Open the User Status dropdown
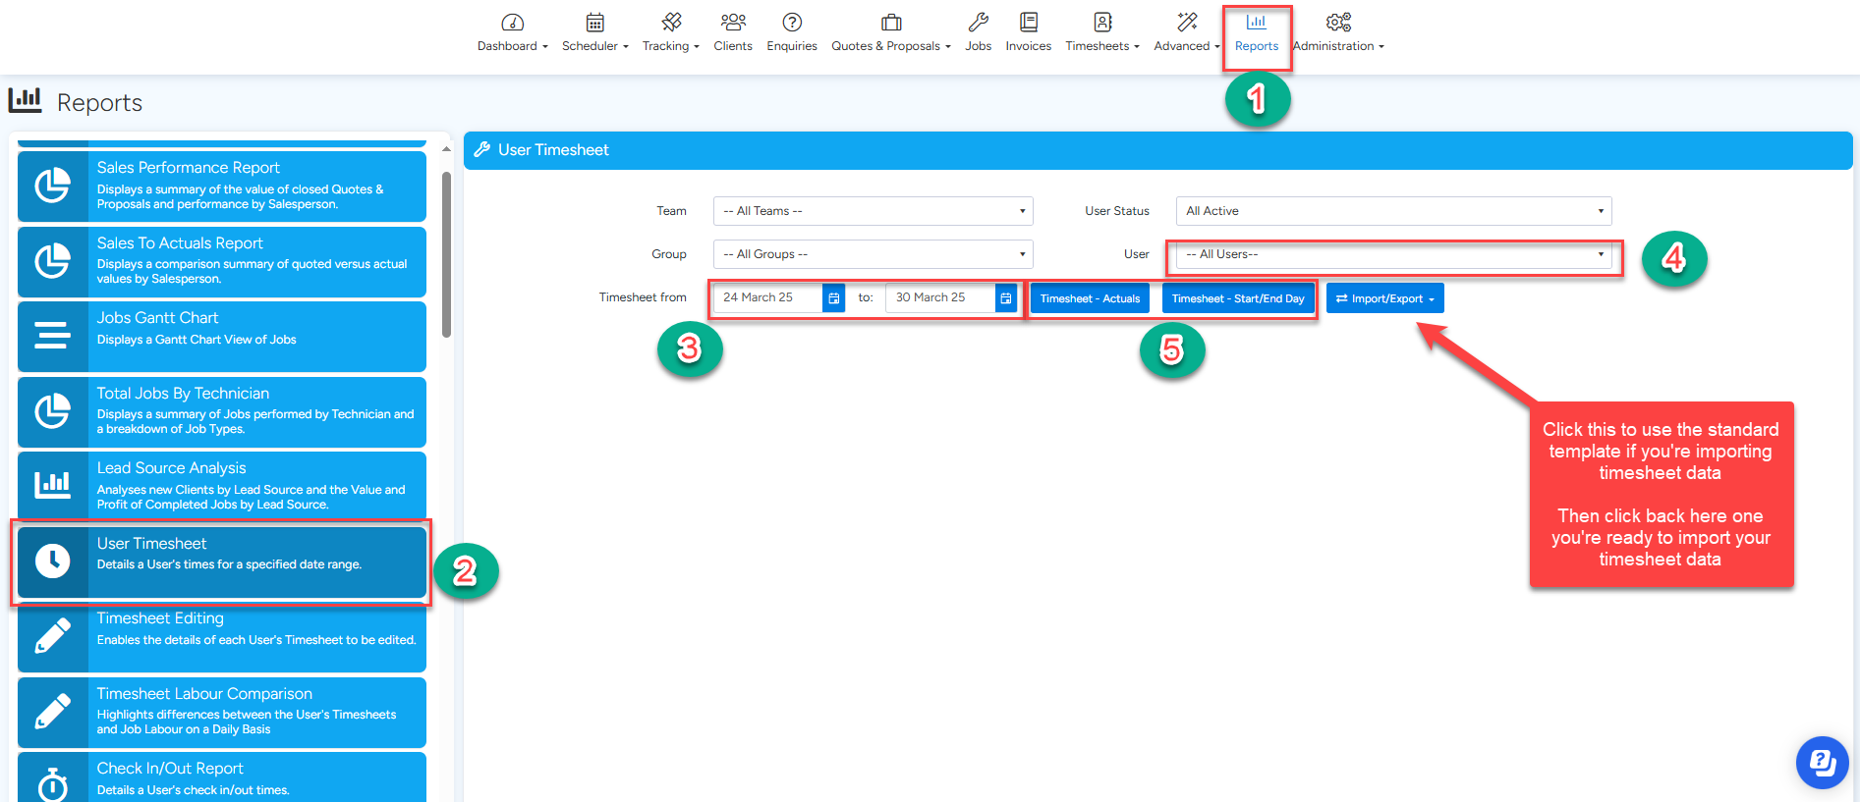 pos(1392,211)
